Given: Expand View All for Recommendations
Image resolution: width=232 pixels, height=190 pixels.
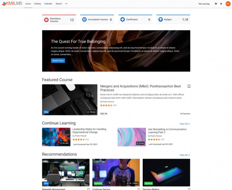Looking at the screenshot, I should 184,155.
